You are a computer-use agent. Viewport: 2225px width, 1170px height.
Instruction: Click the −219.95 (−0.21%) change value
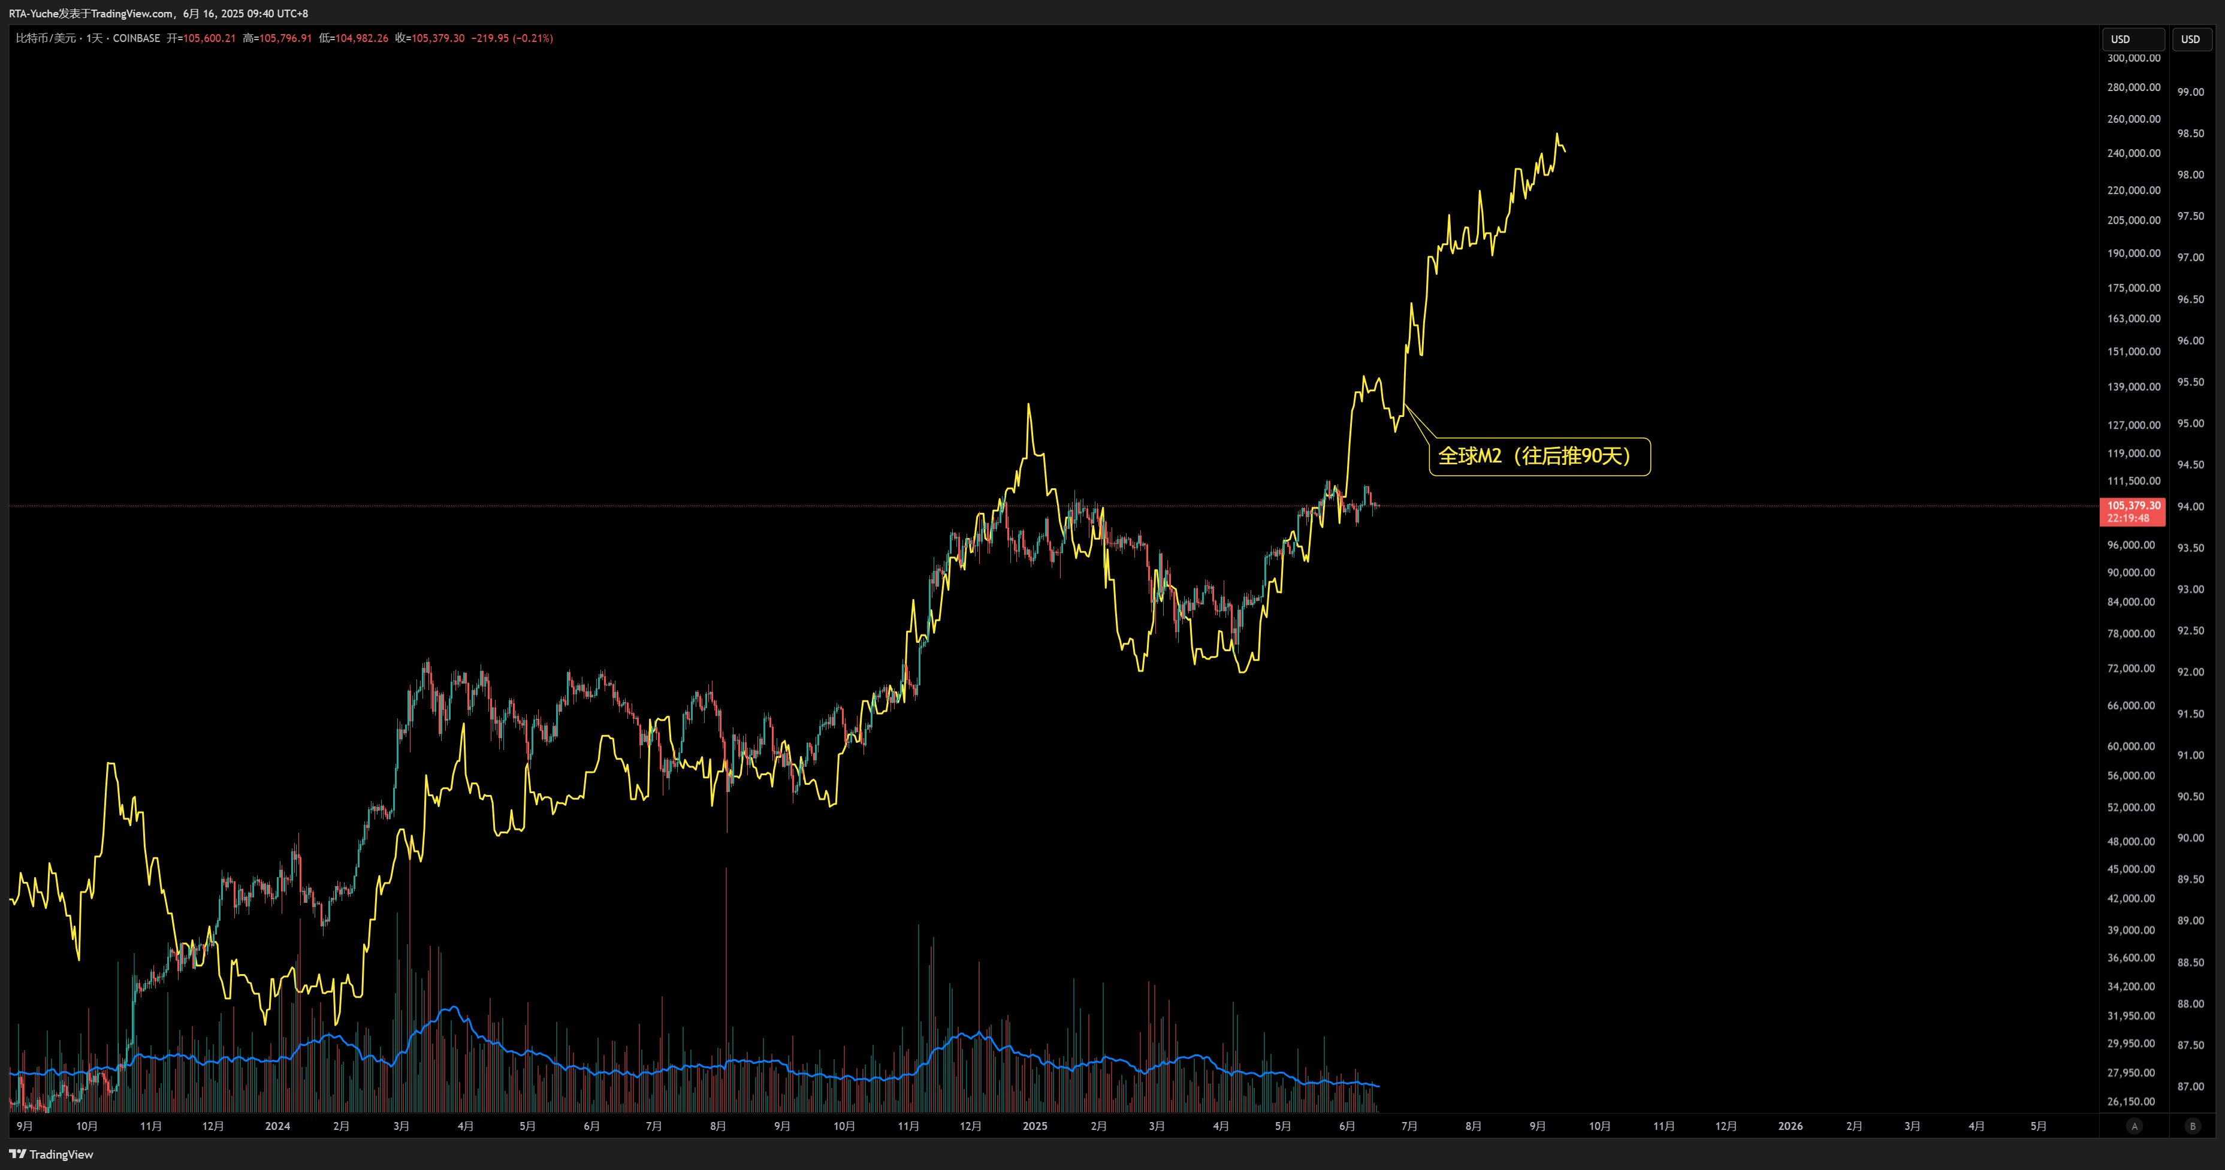pos(512,38)
